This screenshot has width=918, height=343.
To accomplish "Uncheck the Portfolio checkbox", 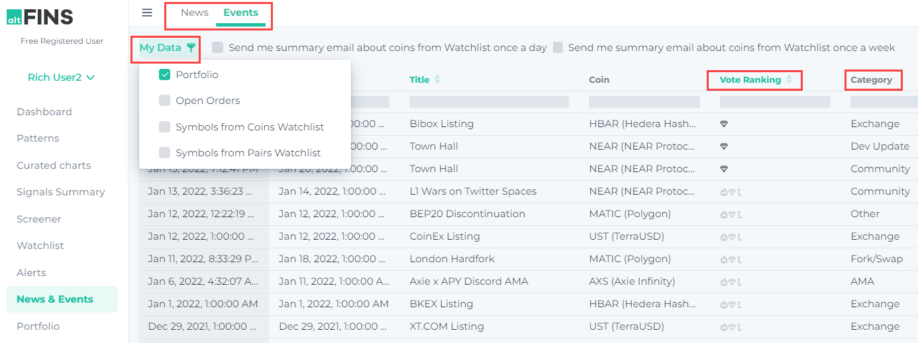I will 165,75.
